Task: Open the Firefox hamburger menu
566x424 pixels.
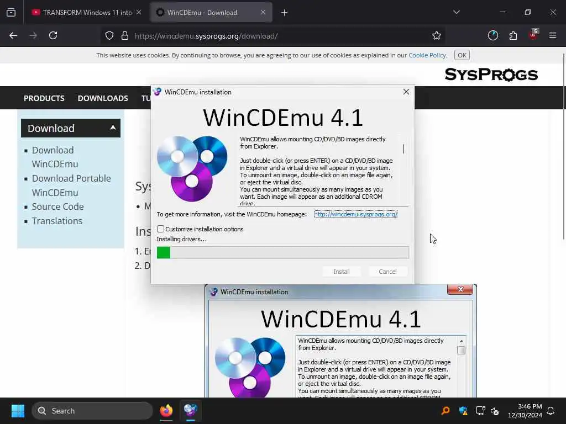Action: [553, 35]
